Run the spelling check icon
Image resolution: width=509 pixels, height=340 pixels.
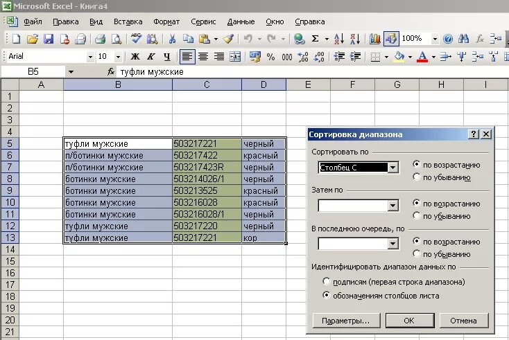(x=136, y=39)
